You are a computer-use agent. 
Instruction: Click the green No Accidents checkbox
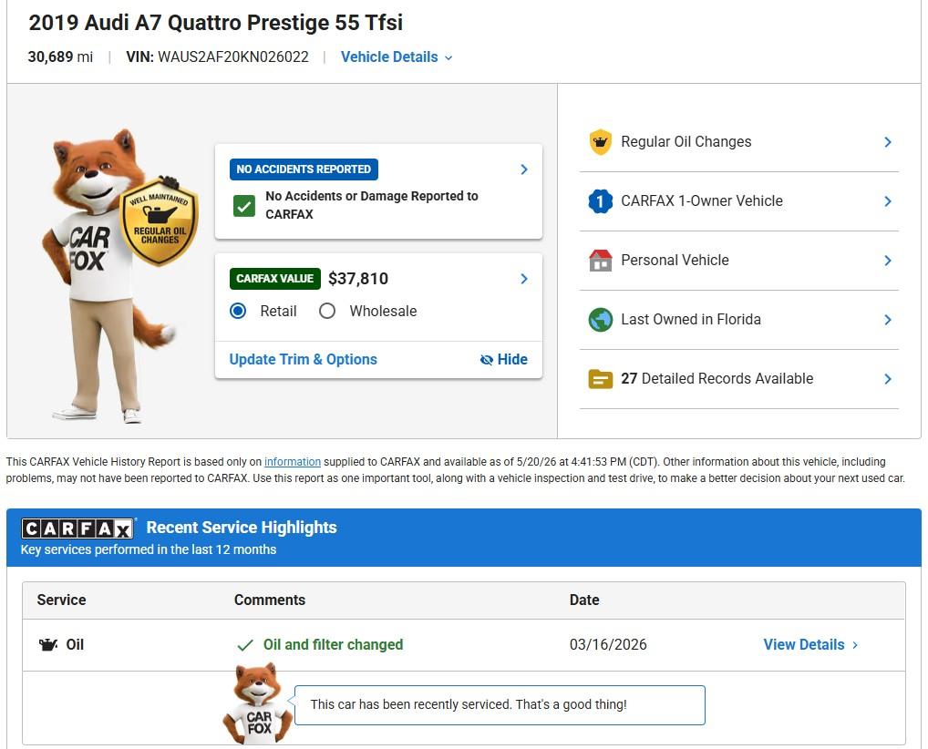click(243, 205)
